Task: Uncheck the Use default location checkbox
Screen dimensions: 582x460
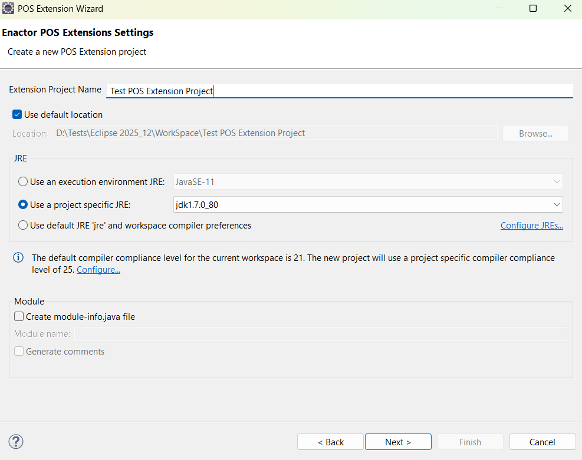Action: [17, 115]
